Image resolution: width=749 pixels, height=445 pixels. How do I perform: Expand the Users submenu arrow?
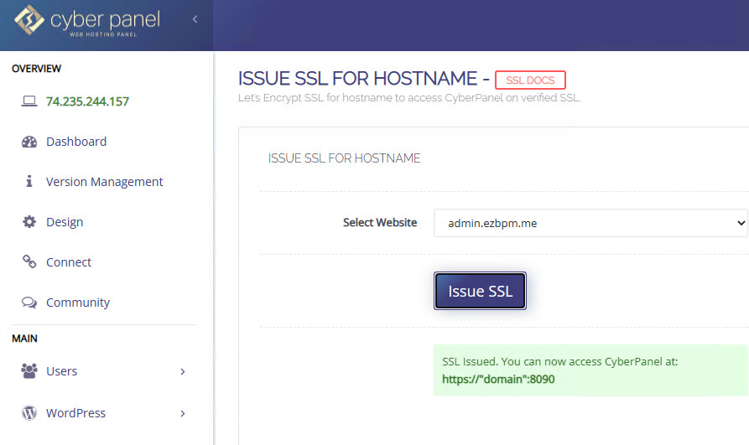click(x=183, y=371)
